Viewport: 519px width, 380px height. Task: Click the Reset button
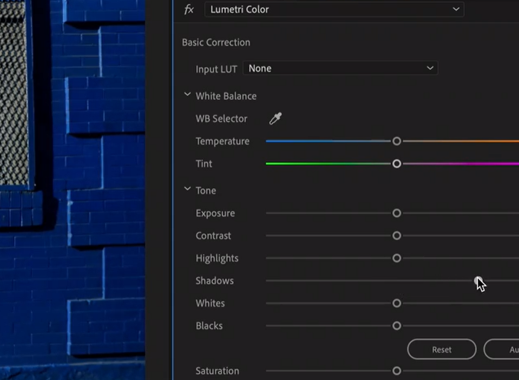pyautogui.click(x=442, y=349)
